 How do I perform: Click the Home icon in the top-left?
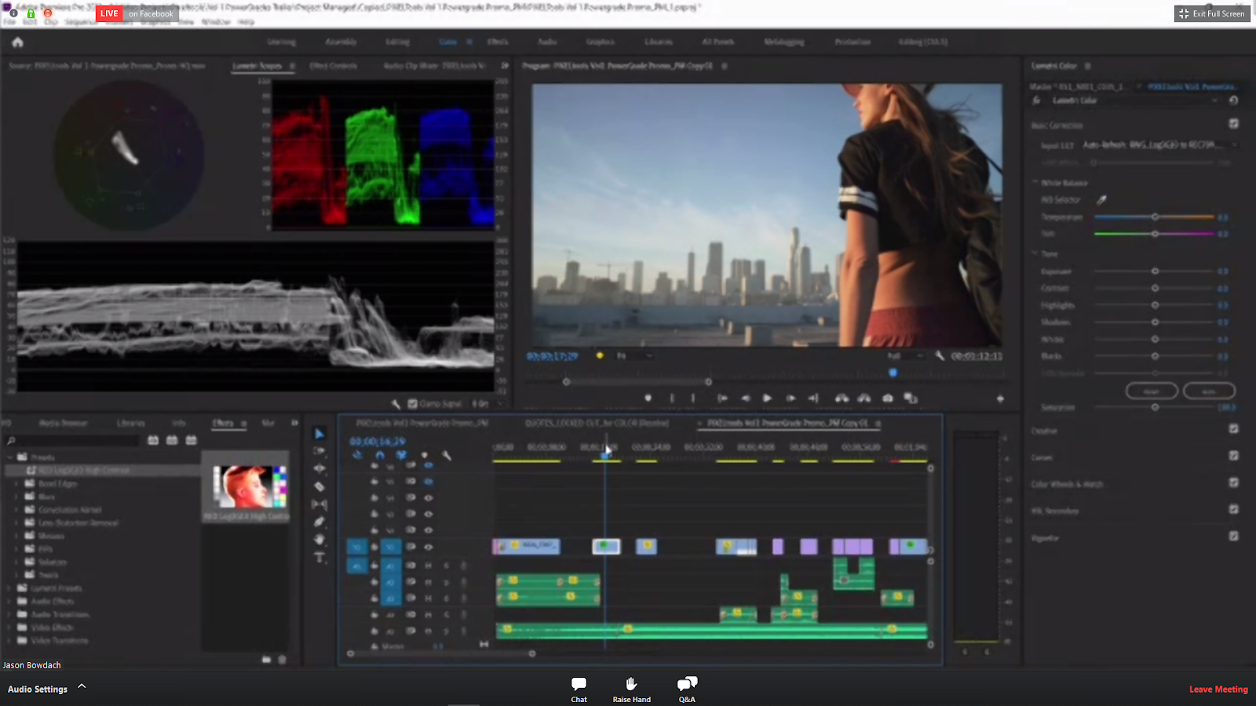17,42
